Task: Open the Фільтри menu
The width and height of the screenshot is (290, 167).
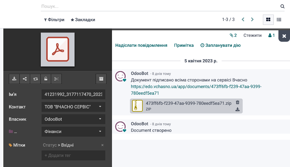Action: 54,20
